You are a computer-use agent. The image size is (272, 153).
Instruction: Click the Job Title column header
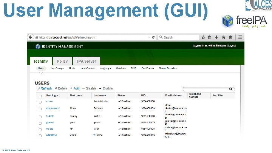coord(223,96)
